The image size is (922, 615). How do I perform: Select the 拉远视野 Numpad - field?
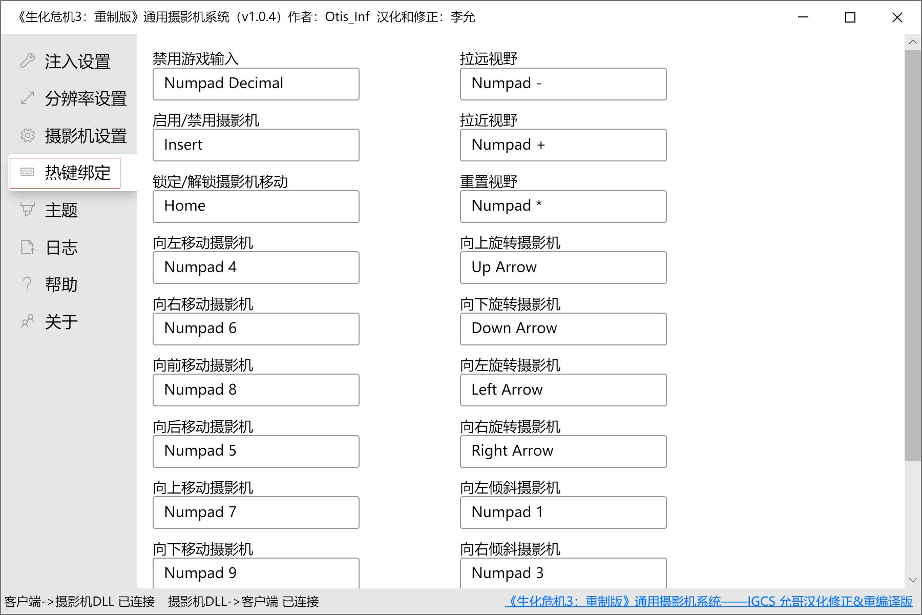[563, 84]
